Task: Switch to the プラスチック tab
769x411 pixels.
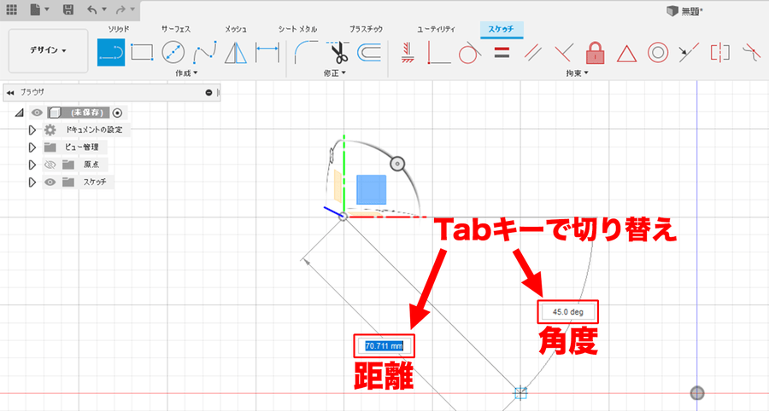Action: pos(366,29)
